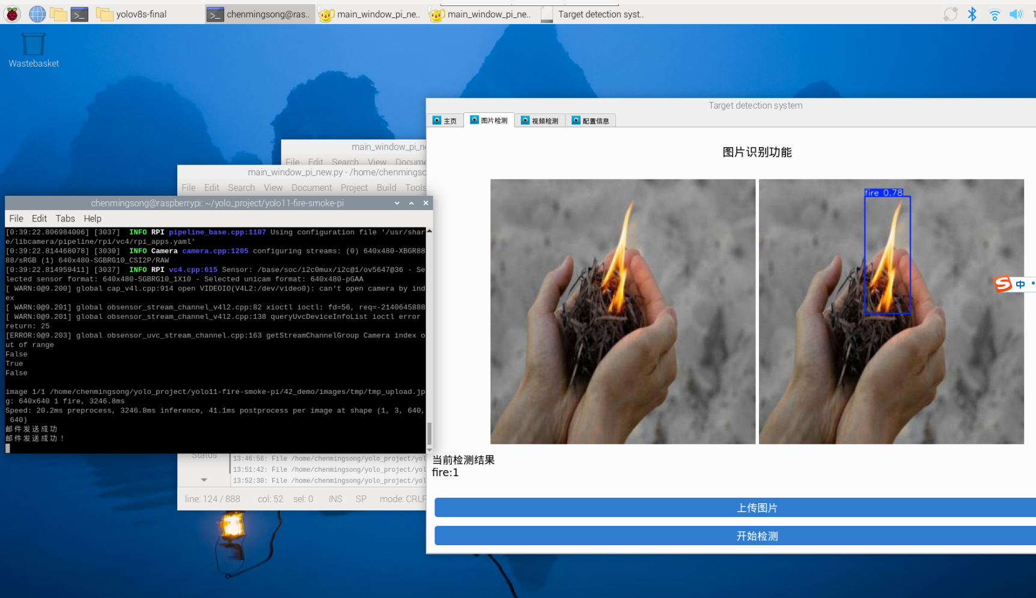Click the volume speaker icon in the tray

(1016, 14)
